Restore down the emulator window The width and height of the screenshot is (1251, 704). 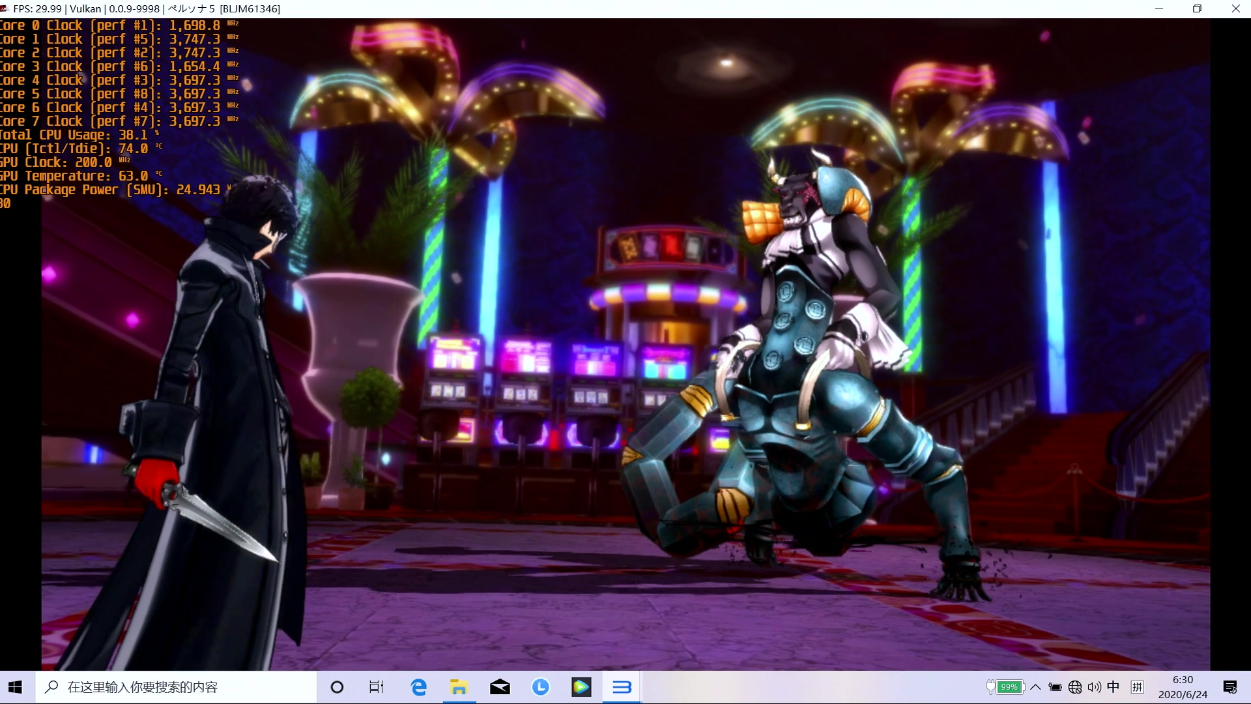(x=1197, y=8)
